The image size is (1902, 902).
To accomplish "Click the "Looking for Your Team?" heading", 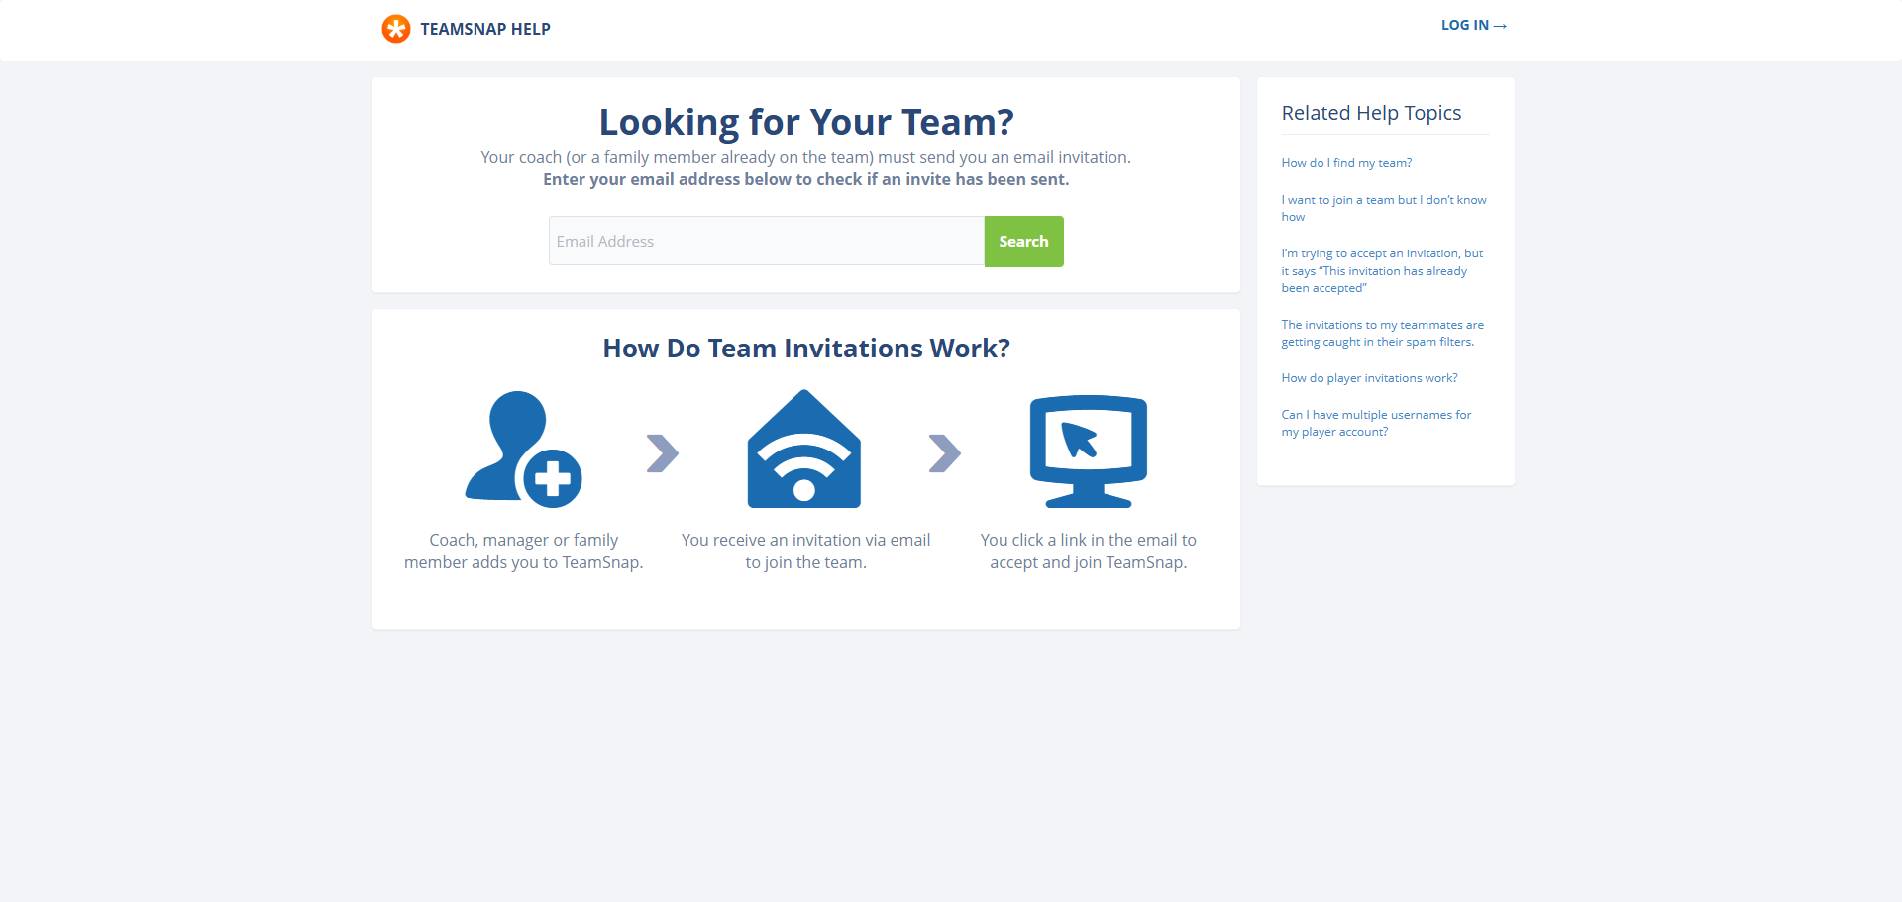I will 806,122.
